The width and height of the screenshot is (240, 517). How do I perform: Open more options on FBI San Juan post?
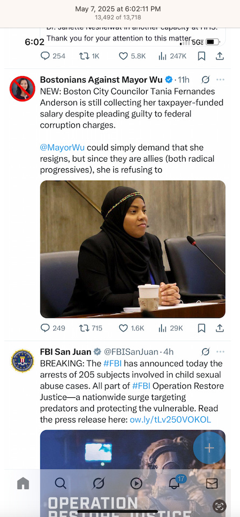click(220, 352)
